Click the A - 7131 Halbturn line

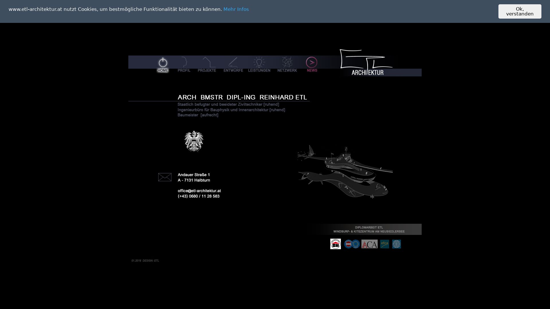pyautogui.click(x=194, y=180)
